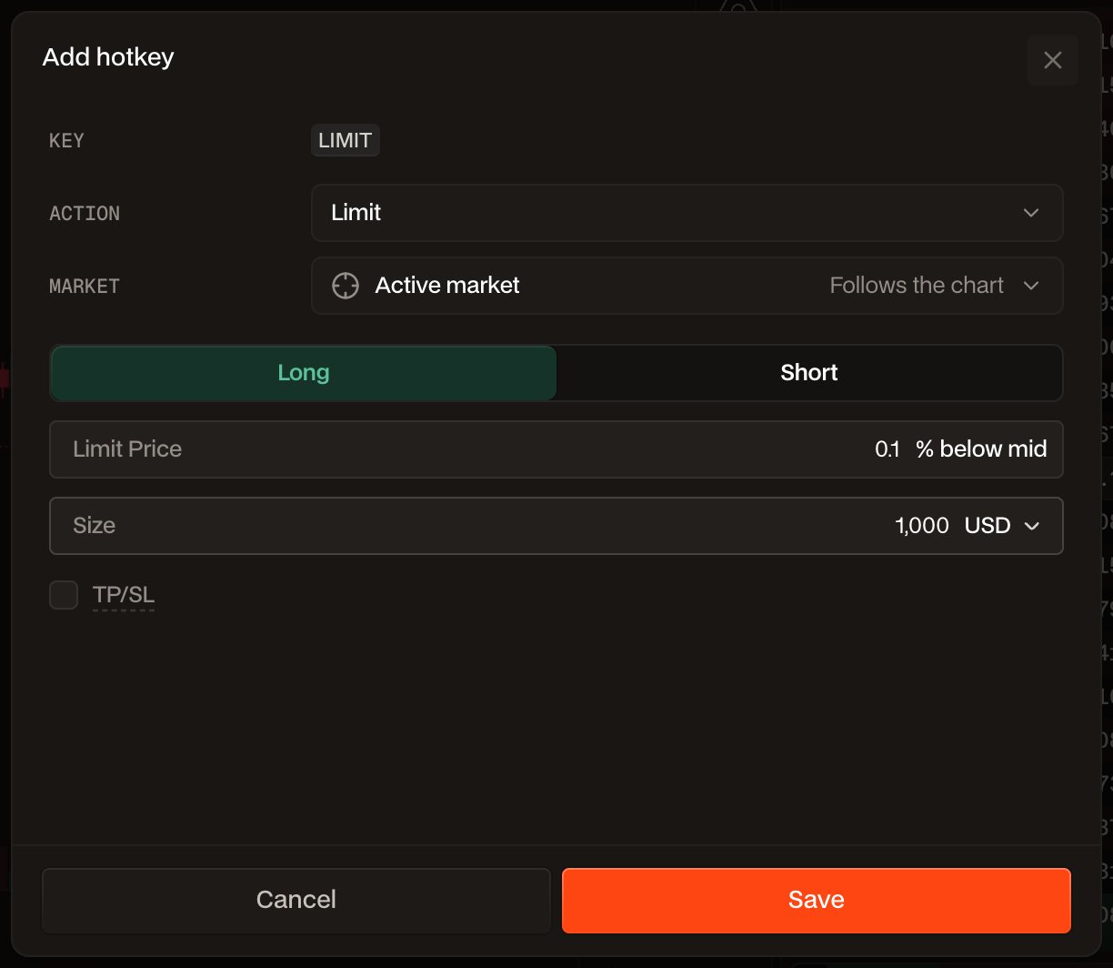Click the '% below mid' unit label
The width and height of the screenshot is (1113, 968).
[981, 449]
